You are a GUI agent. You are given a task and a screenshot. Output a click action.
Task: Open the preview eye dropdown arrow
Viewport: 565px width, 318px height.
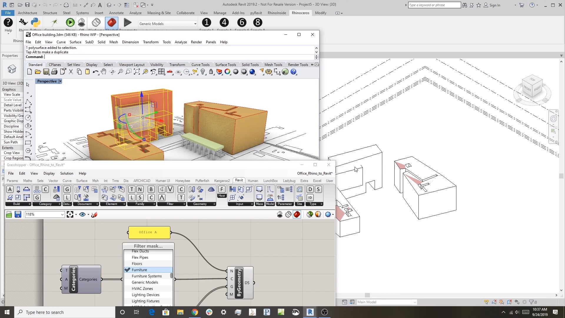[x=88, y=215]
